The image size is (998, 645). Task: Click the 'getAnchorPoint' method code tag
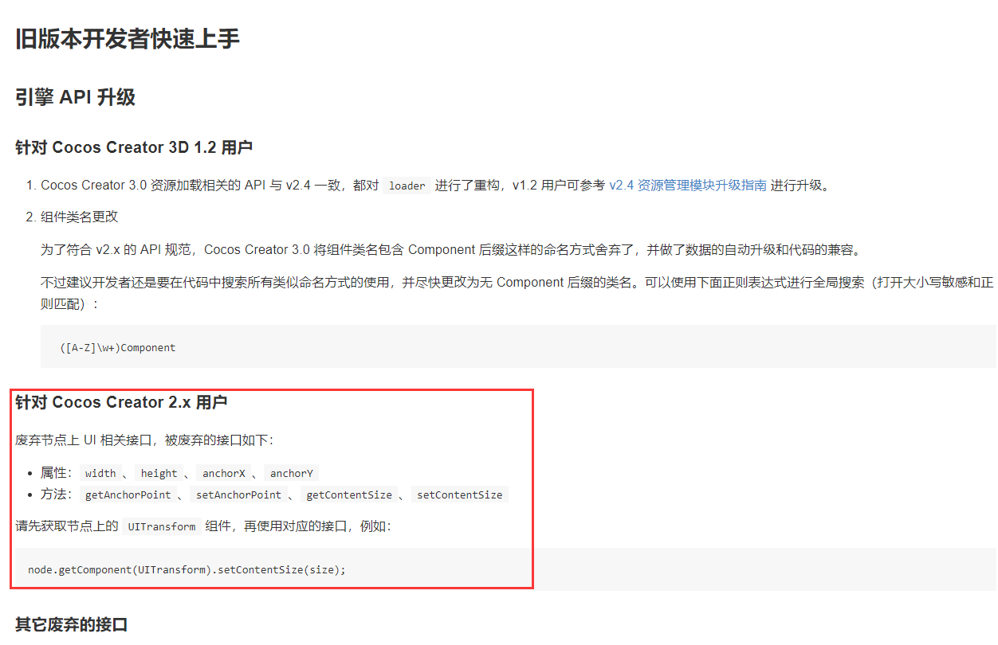pyautogui.click(x=128, y=494)
